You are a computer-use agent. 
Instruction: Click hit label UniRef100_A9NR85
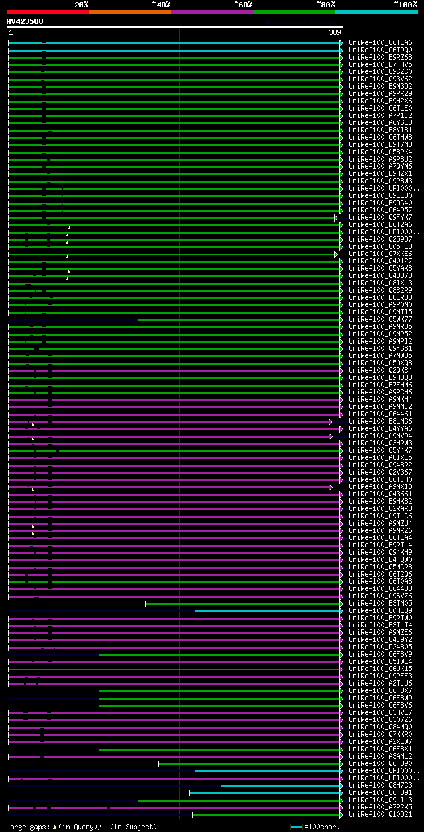380,326
